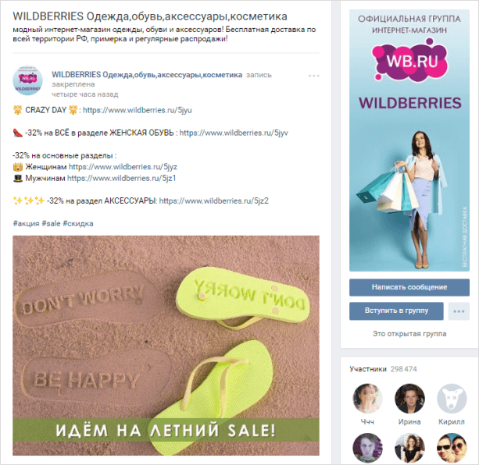Select the #скидка hashtag

(78, 223)
